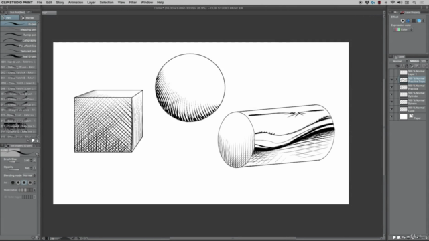Viewport: 429px width, 241px height.
Task: Open the Selection menu
Action: point(107,3)
